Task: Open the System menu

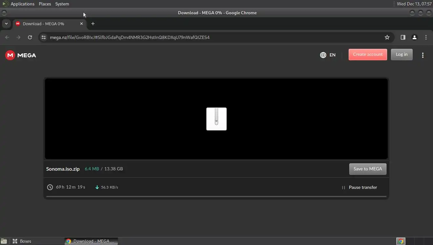Action: 62,4
